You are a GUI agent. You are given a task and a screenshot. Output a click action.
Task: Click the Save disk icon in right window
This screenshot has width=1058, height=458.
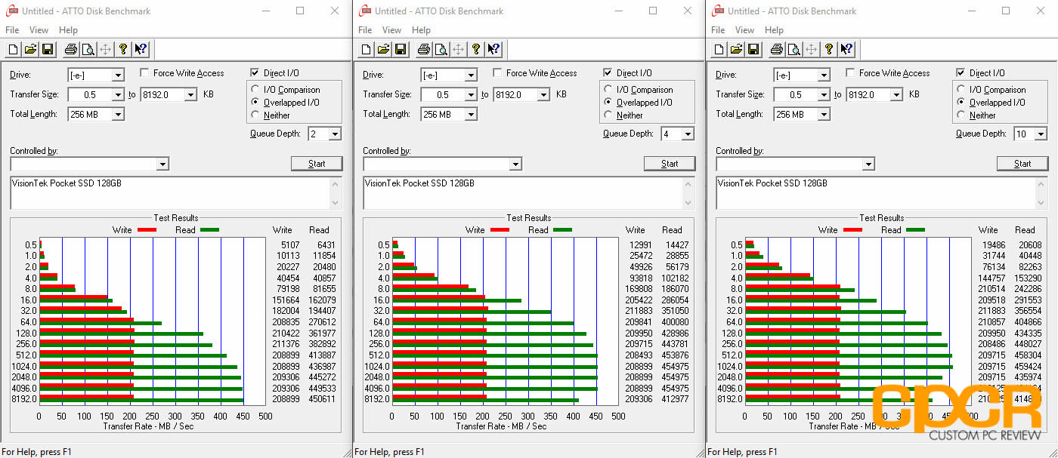(753, 50)
